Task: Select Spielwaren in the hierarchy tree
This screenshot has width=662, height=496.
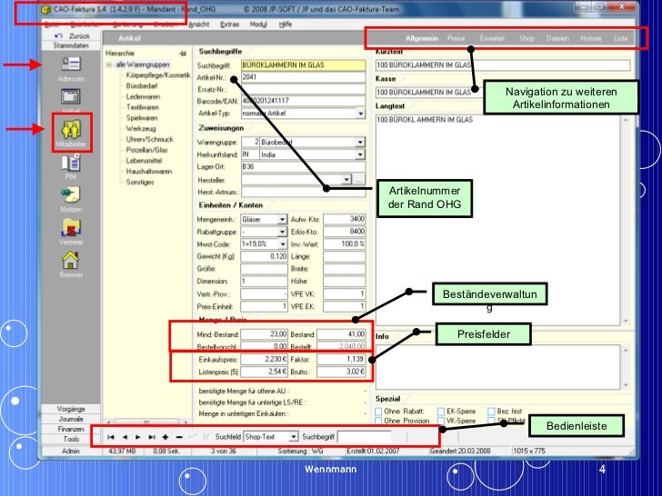Action: [142, 118]
